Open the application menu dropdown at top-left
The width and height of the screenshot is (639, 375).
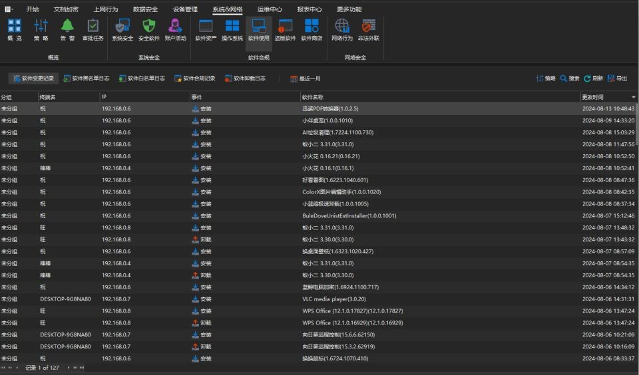(x=9, y=9)
